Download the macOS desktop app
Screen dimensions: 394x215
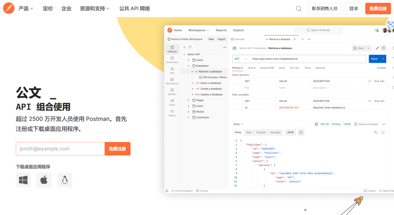(x=44, y=180)
